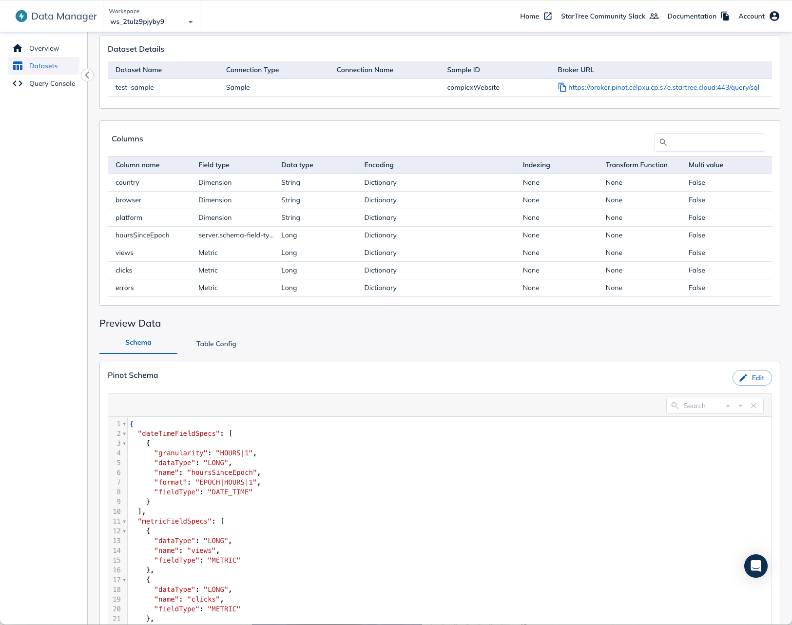Viewport: 792px width, 625px height.
Task: Edit the Pinot Schema
Action: click(x=751, y=378)
